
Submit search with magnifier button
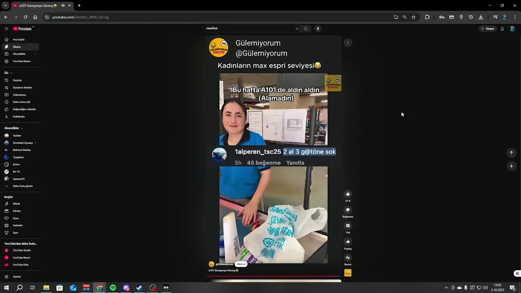[306, 28]
